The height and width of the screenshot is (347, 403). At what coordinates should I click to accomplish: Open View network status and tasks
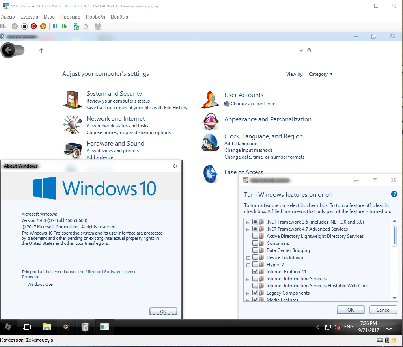click(117, 126)
